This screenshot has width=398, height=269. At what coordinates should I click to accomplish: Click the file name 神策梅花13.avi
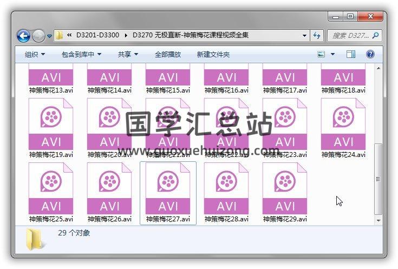[51, 90]
